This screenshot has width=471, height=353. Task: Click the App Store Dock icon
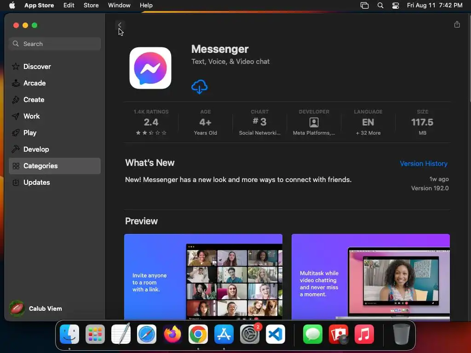point(224,334)
